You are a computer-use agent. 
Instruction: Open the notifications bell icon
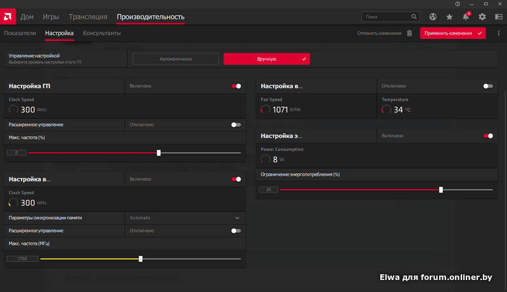point(466,16)
